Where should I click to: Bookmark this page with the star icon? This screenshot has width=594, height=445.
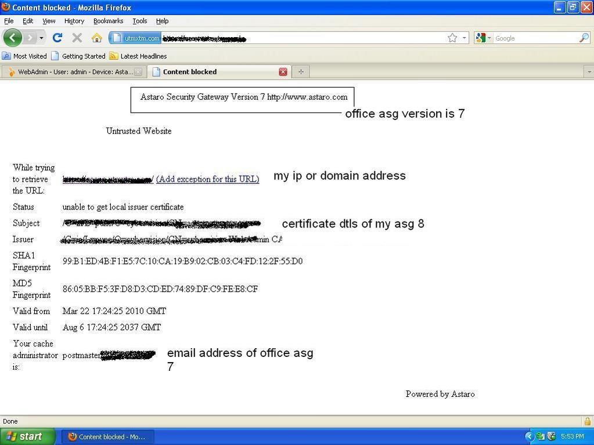tap(452, 38)
